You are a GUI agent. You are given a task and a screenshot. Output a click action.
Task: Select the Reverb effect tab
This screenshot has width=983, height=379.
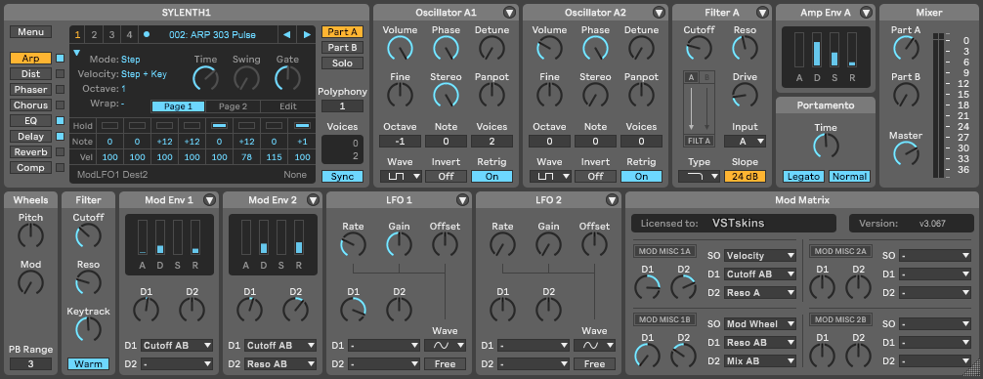pos(30,152)
